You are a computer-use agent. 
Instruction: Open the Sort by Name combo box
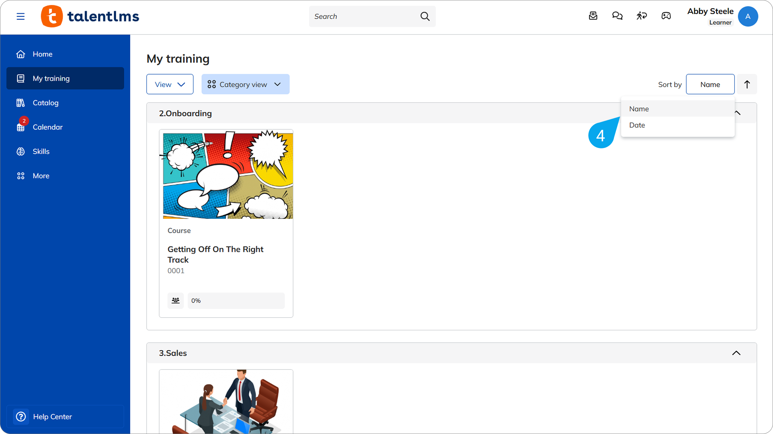(x=710, y=84)
